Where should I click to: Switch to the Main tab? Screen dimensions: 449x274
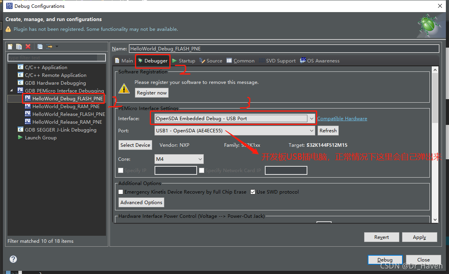click(x=124, y=60)
